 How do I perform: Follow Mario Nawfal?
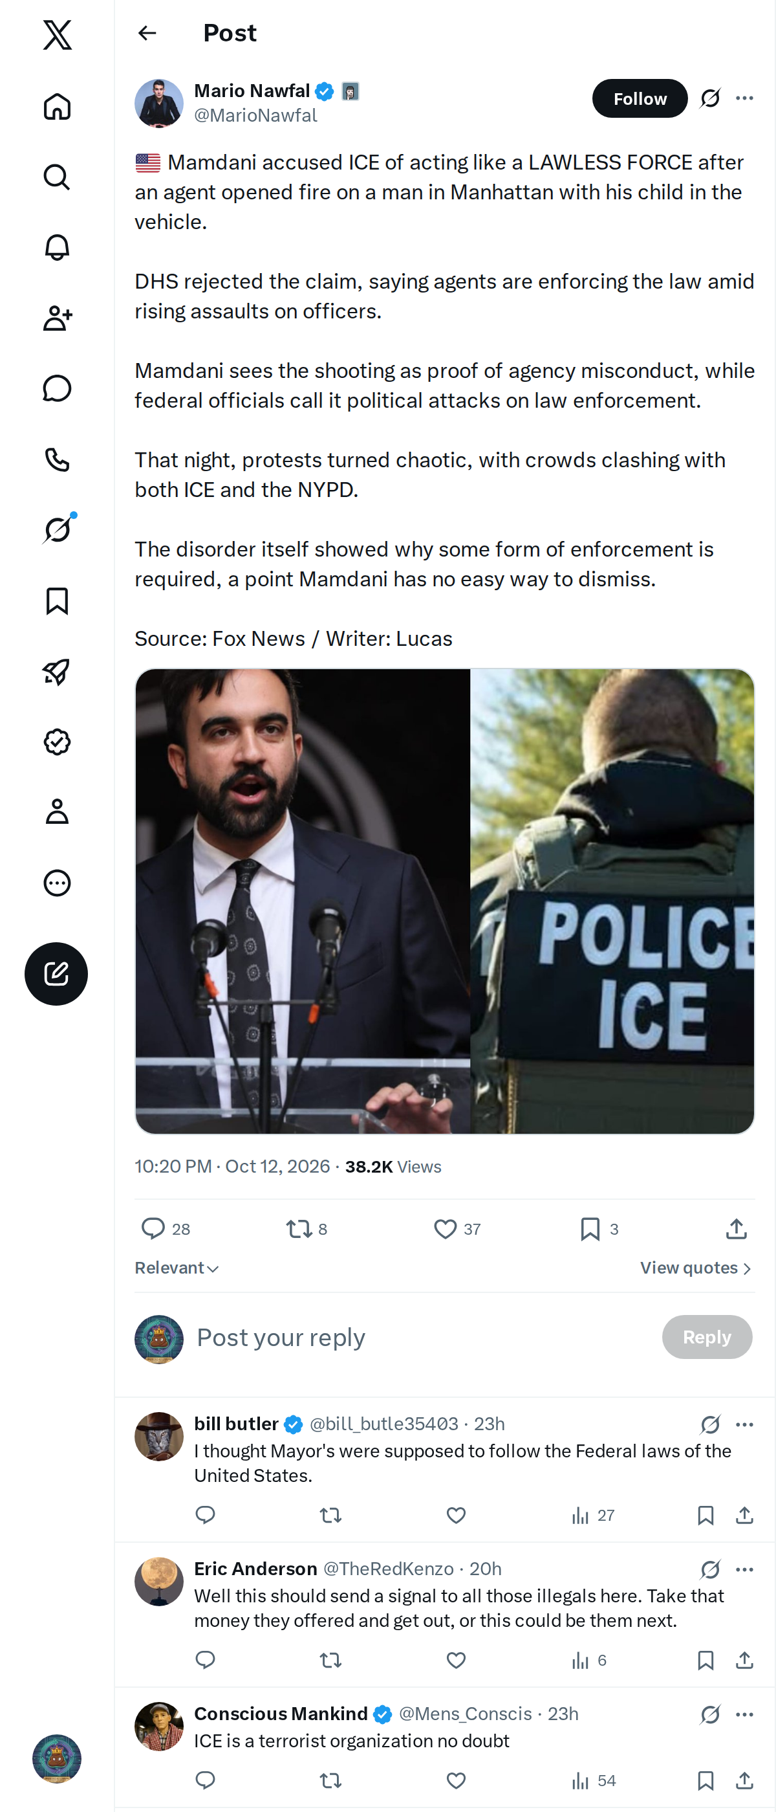[x=640, y=98]
